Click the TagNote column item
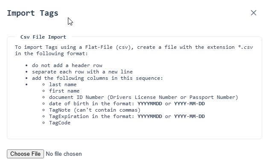 (95, 110)
